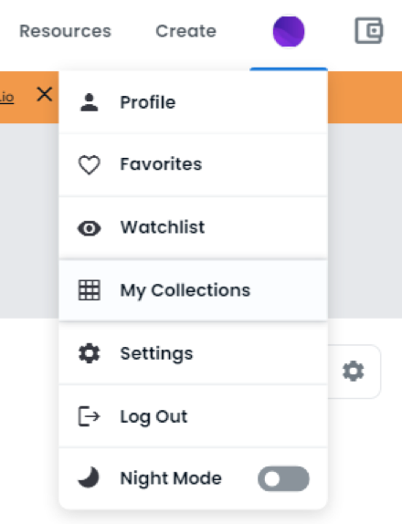Click the Log Out option

click(x=194, y=416)
